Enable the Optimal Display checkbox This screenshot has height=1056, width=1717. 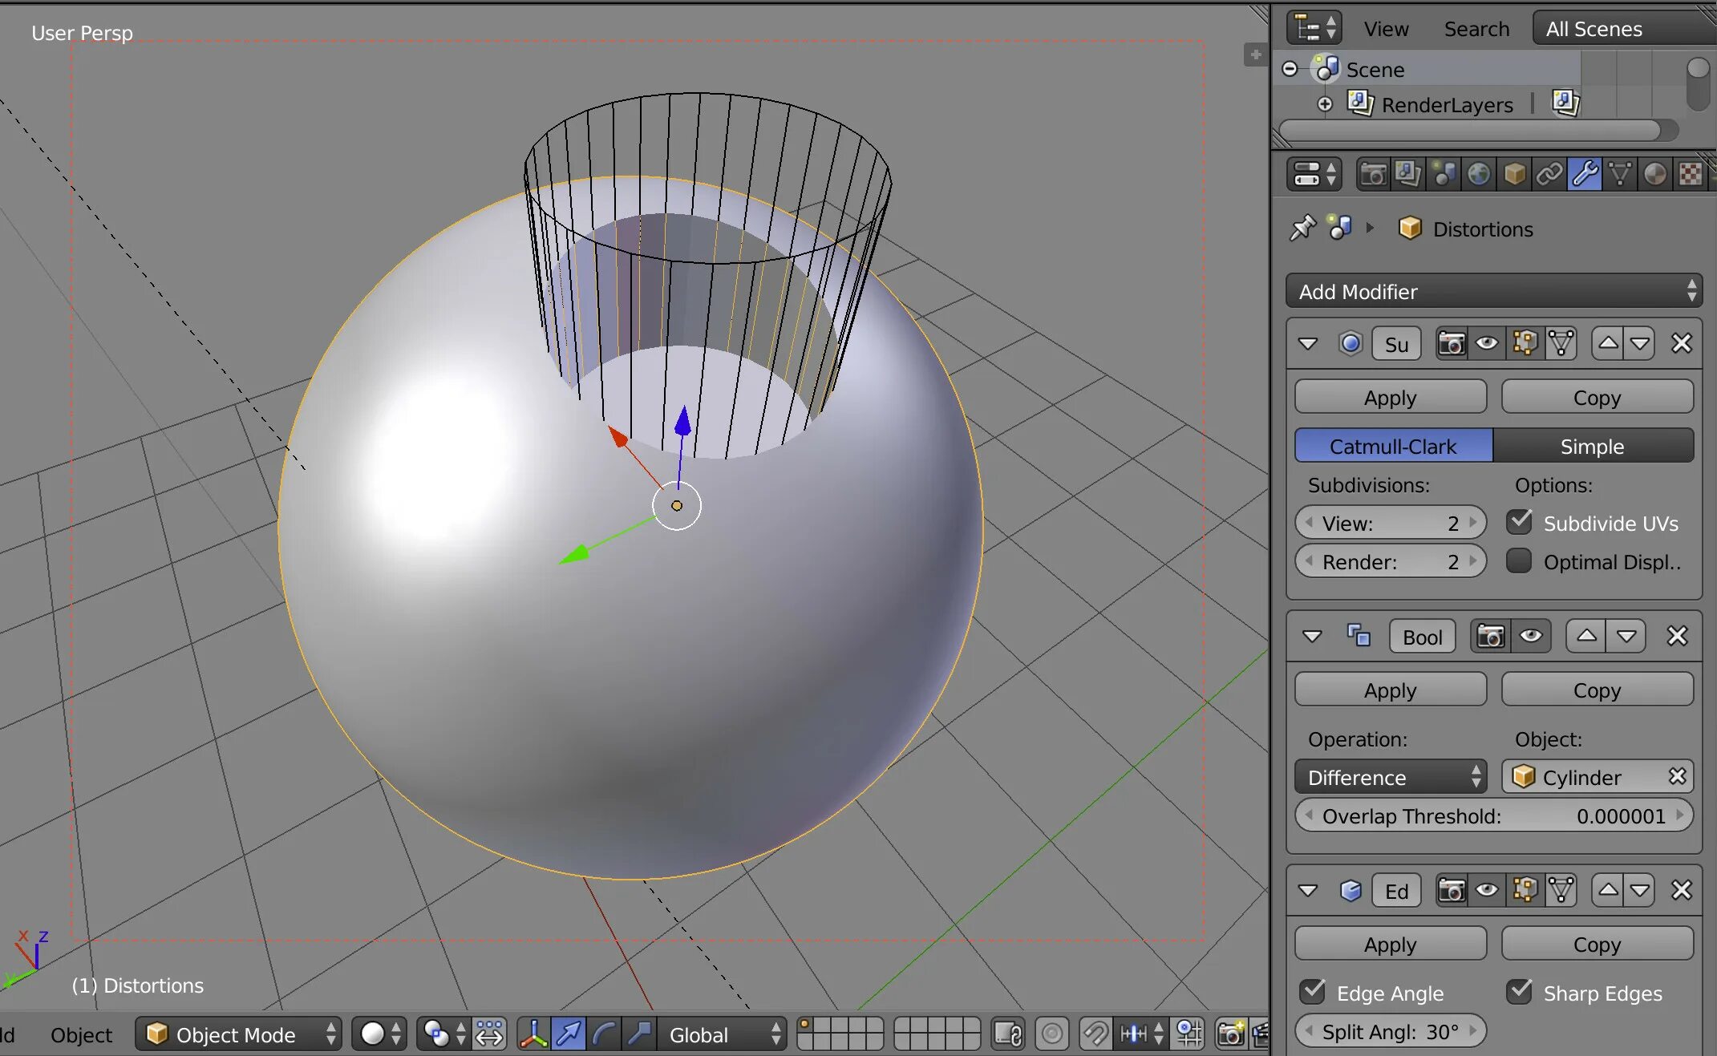click(1518, 561)
